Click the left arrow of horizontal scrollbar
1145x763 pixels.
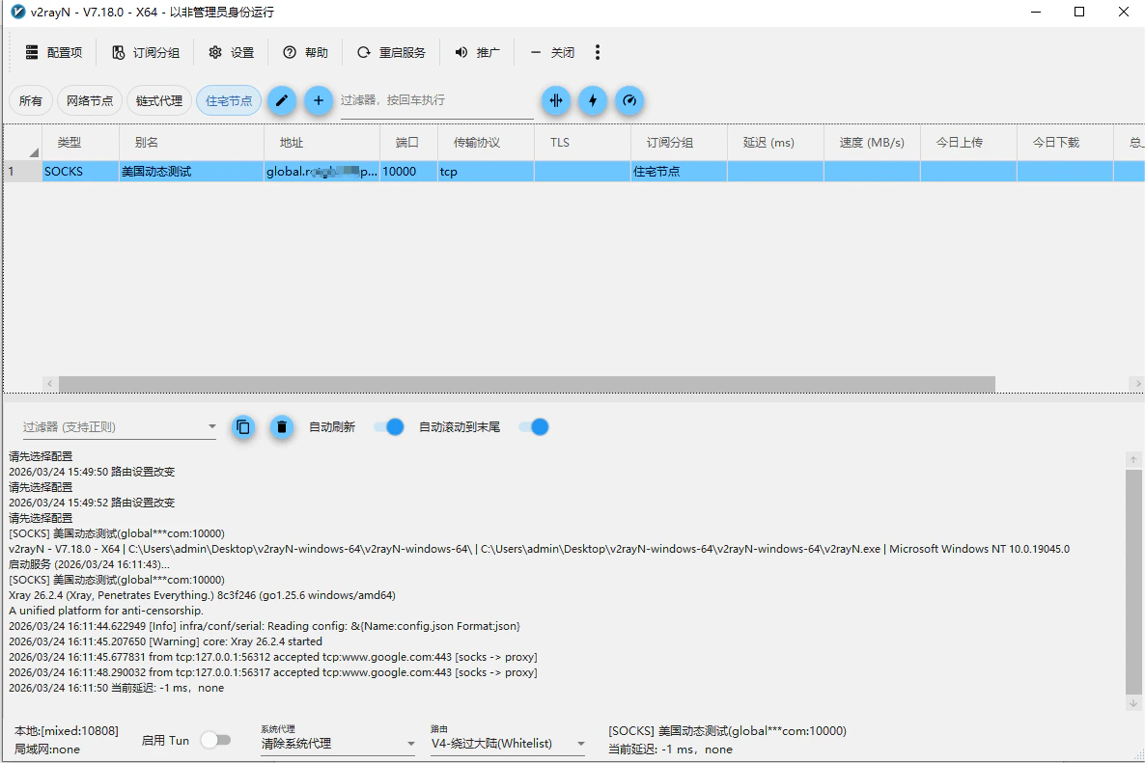tap(50, 384)
